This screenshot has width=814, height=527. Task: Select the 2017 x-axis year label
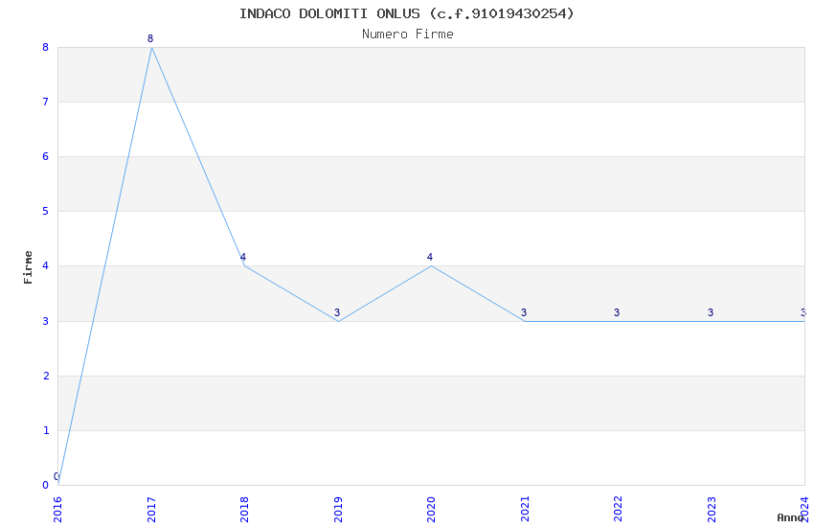151,510
